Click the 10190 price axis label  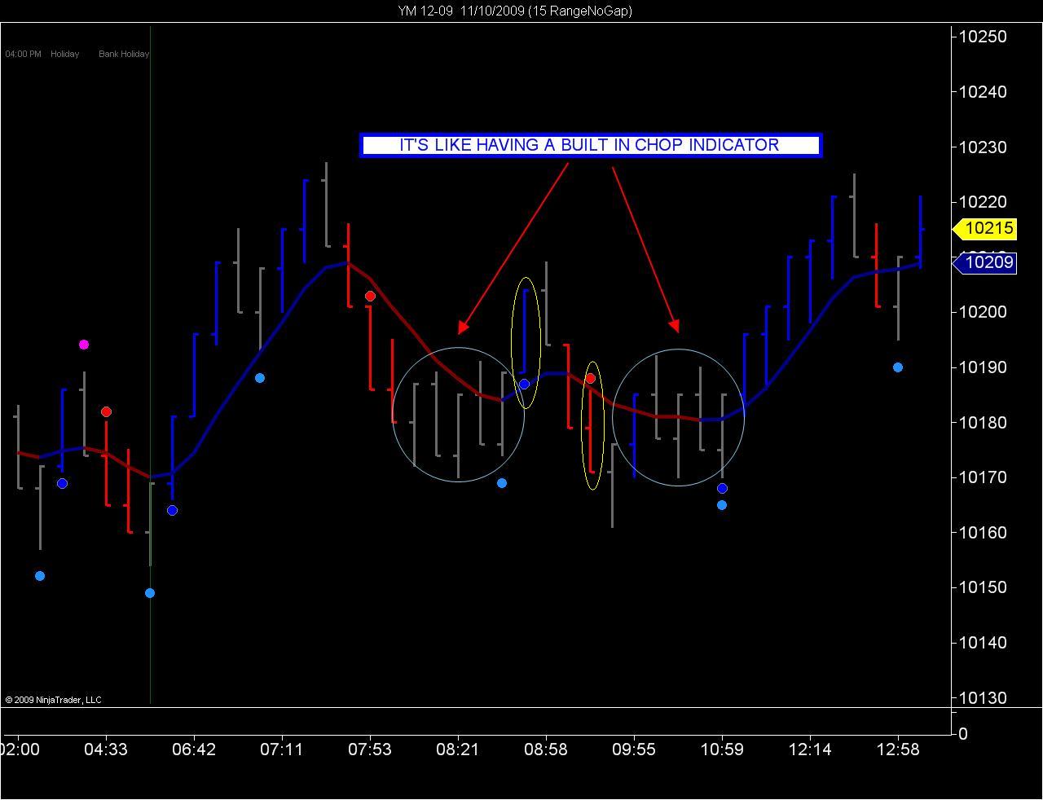pos(983,367)
